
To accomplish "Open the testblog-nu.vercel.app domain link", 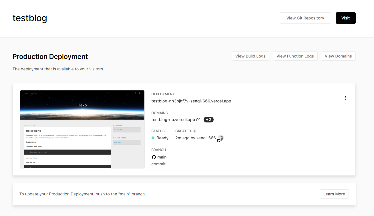I will [173, 120].
